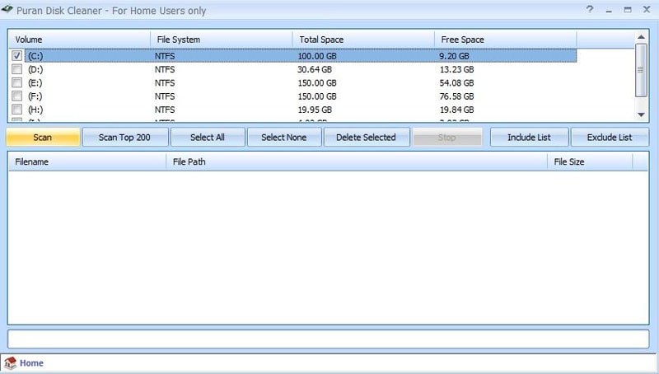The image size is (659, 374).
Task: Click the 19.95 GB total space value
Action: [x=315, y=110]
